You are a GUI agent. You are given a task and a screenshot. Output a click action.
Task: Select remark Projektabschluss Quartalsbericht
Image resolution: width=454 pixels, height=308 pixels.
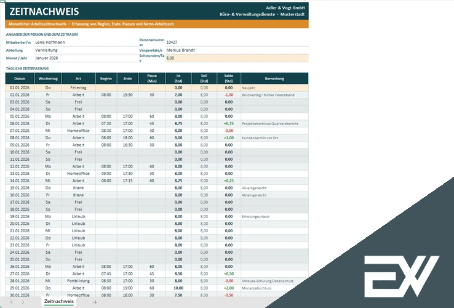274,124
